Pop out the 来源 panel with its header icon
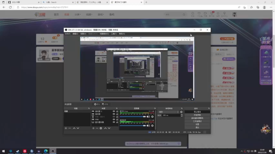The image size is (275, 154). pos(117,108)
